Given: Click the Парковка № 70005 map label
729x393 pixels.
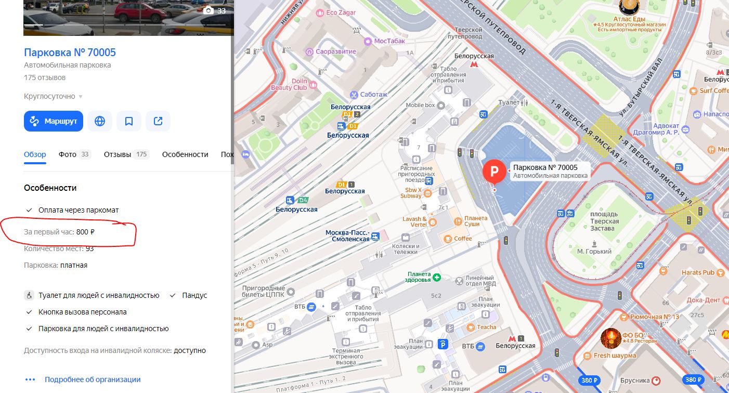Looking at the screenshot, I should pos(550,171).
